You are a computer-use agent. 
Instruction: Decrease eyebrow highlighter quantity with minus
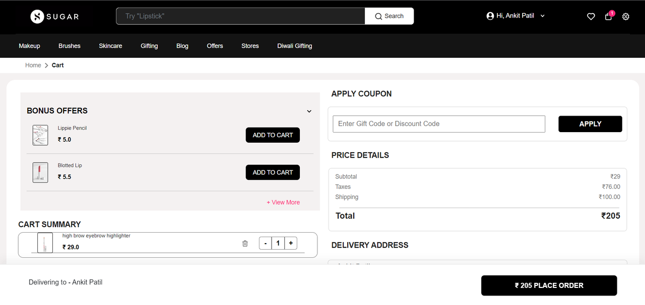click(265, 243)
